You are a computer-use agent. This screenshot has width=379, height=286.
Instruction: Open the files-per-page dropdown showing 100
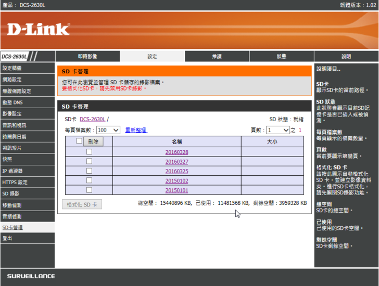pos(108,130)
